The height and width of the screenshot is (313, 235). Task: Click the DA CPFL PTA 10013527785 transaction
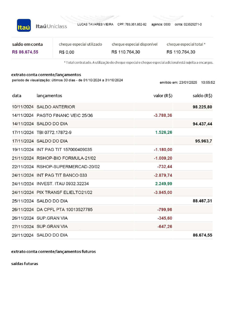tap(65, 210)
